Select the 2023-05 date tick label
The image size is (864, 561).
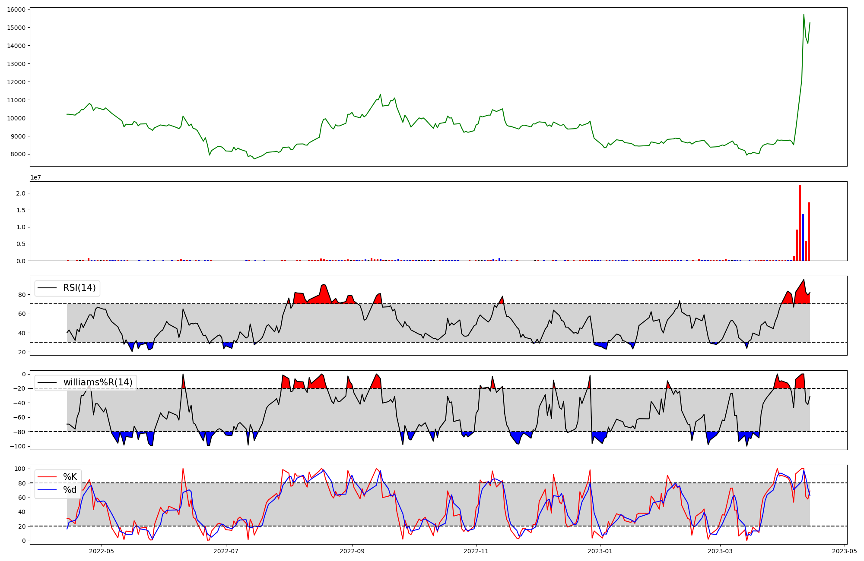tap(844, 551)
